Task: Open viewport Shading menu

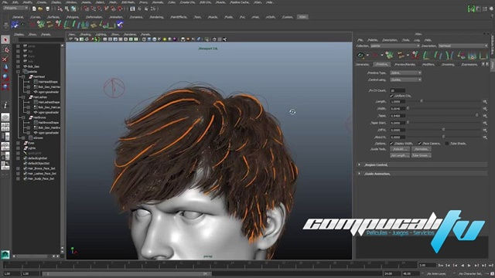Action: [x=85, y=34]
